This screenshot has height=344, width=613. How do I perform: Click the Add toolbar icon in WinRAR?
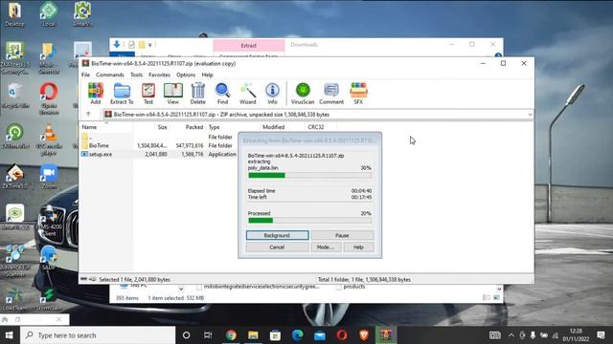pyautogui.click(x=96, y=94)
